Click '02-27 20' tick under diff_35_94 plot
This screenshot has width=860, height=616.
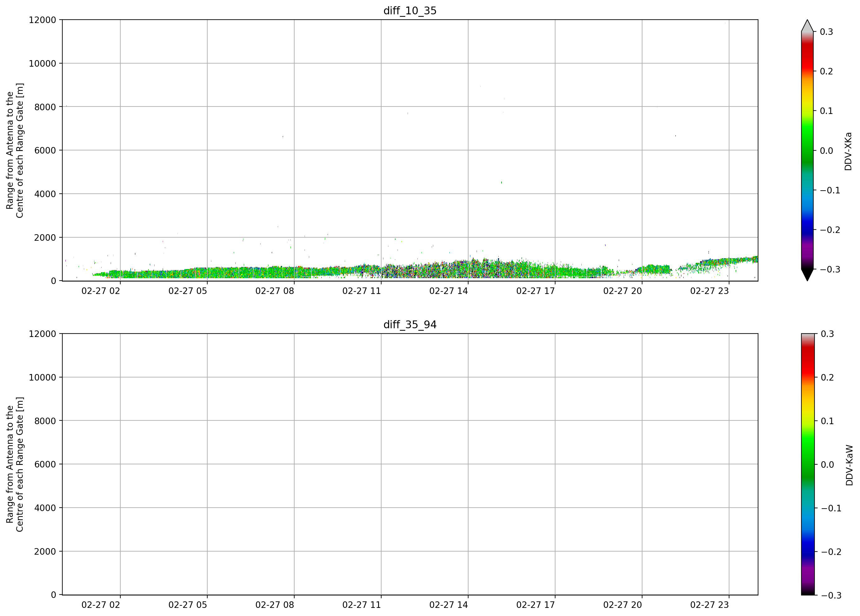coord(622,605)
